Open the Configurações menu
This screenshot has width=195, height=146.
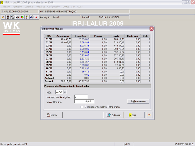[54, 6]
